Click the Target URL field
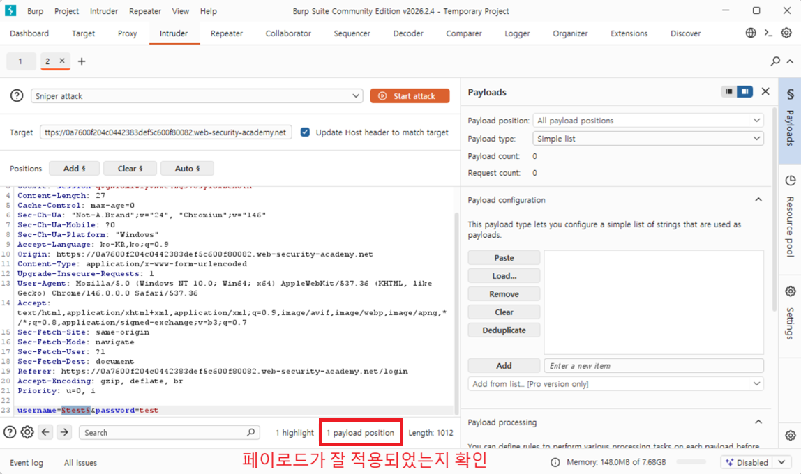Image resolution: width=801 pixels, height=474 pixels. [166, 132]
